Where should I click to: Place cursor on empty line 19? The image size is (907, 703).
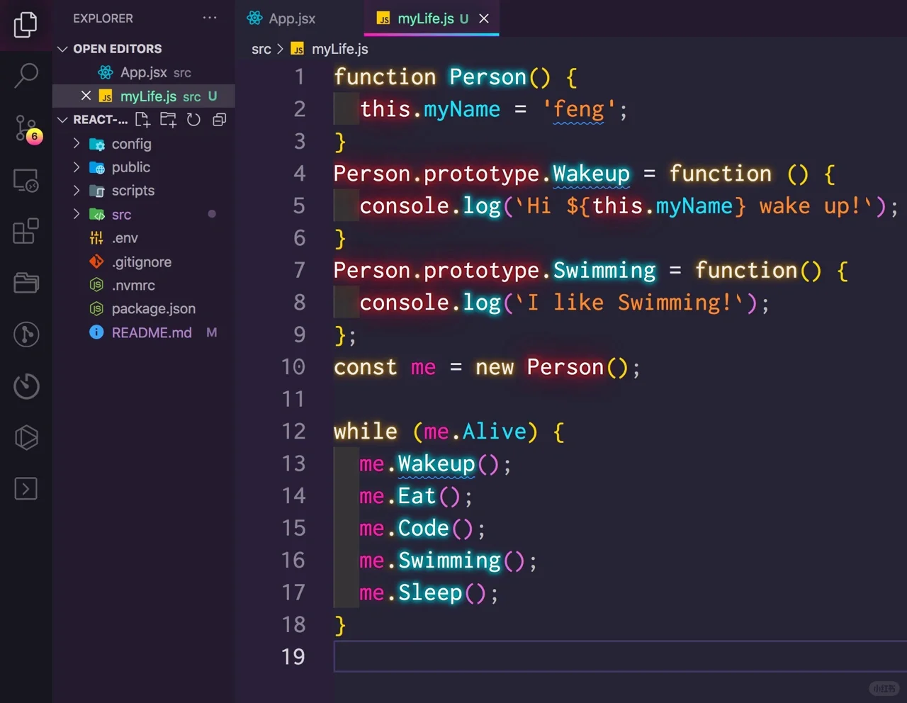(620, 657)
